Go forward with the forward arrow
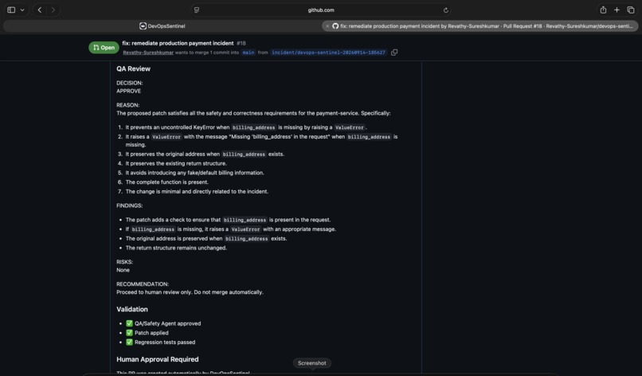642x376 pixels. tap(53, 10)
